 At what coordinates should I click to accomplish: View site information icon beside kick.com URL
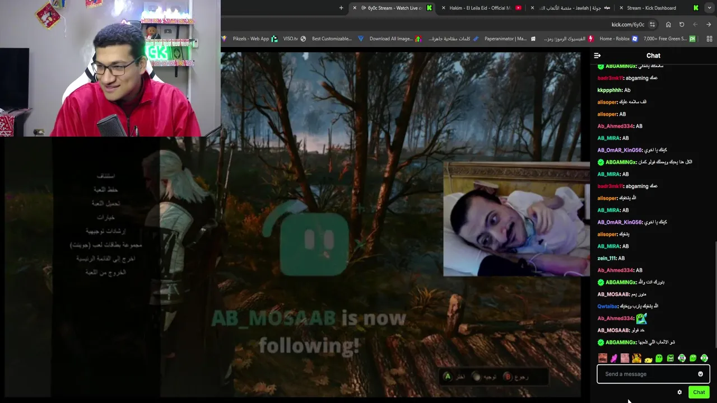652,25
